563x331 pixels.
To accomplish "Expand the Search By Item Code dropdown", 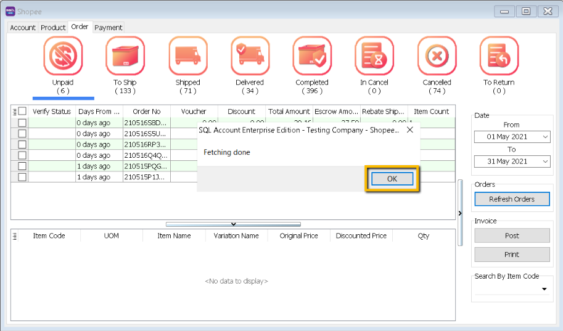I will coord(545,289).
